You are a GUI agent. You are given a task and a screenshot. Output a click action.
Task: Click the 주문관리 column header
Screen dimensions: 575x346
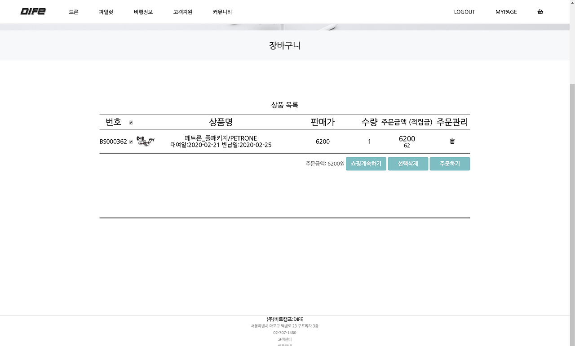(452, 122)
